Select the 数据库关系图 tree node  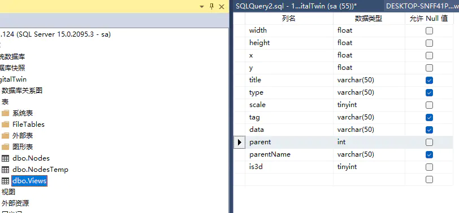click(22, 91)
